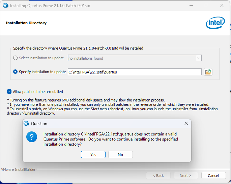Viewport: 231px width, 184px height.
Task: Click the 'VMware InstallBuilder' label
Action: point(19,170)
